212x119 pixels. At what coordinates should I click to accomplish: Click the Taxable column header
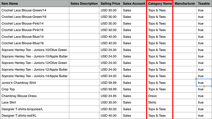tap(204, 4)
